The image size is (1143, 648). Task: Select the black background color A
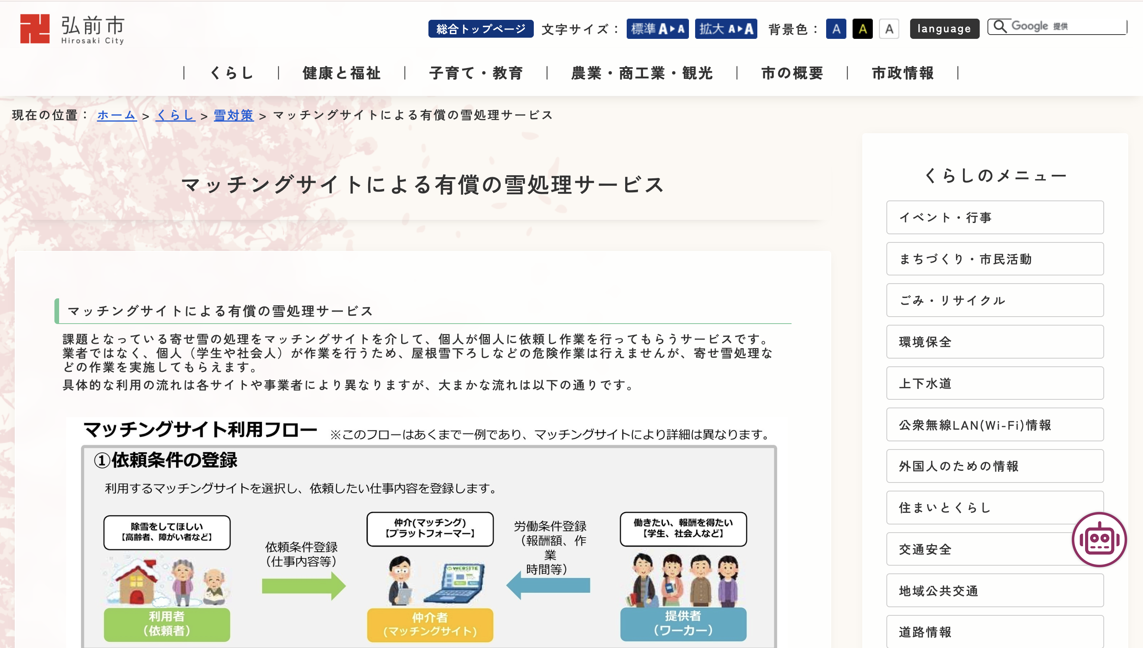click(x=862, y=30)
